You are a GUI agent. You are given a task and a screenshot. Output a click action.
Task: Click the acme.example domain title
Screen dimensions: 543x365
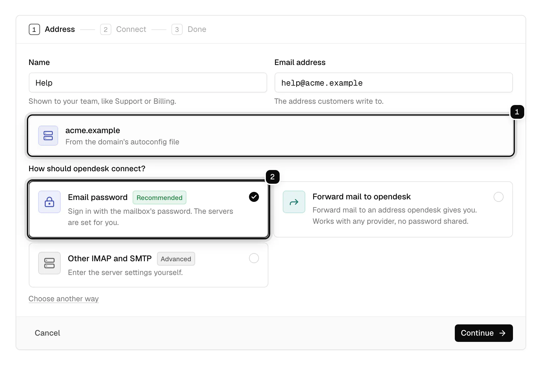[93, 130]
